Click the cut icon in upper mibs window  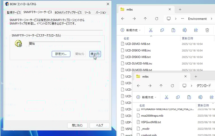tap(151, 30)
